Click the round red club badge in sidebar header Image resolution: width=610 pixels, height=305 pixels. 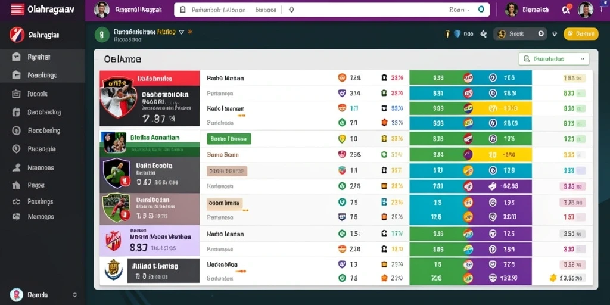[x=17, y=35]
